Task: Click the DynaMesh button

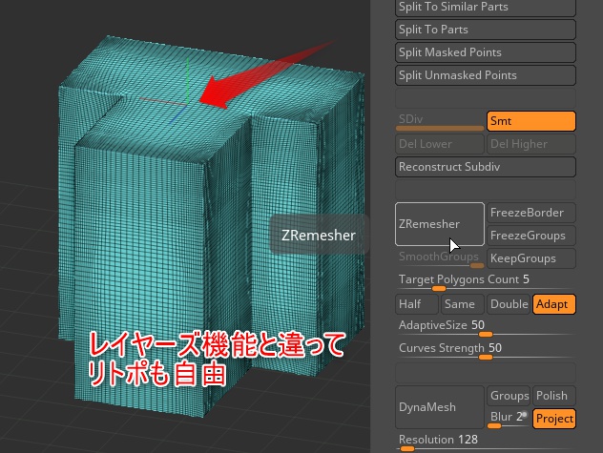Action: point(440,407)
